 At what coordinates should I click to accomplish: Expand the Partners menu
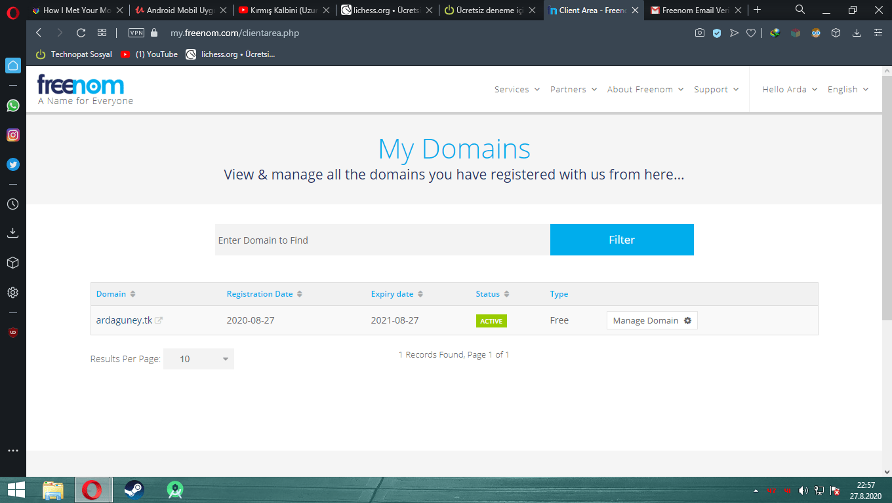[574, 90]
